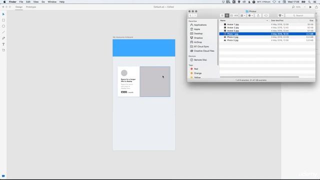Screen dimensions: 320x180
Task: Open the Help menu
Action: click(62, 2)
